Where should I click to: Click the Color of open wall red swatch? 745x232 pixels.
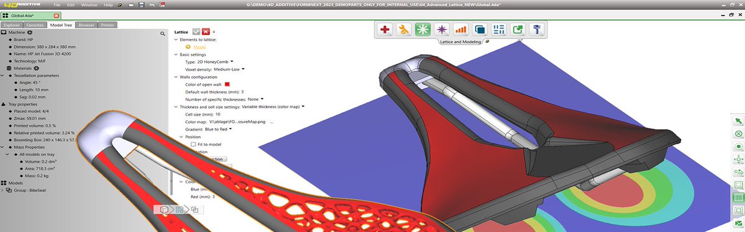point(227,84)
